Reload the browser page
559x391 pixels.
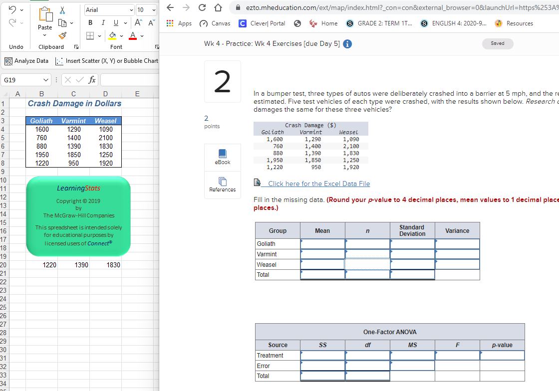pyautogui.click(x=202, y=7)
